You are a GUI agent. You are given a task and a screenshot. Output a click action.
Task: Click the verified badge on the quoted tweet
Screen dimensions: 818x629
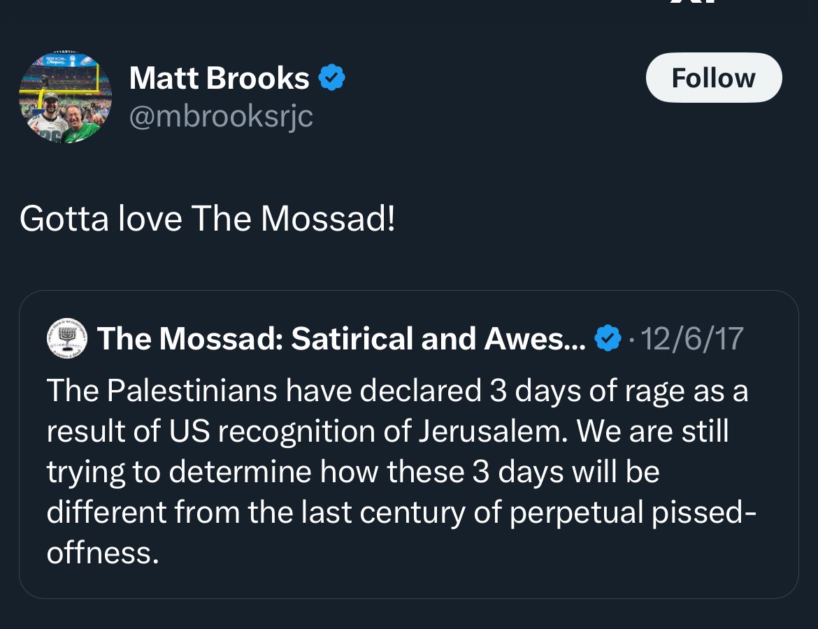point(608,339)
